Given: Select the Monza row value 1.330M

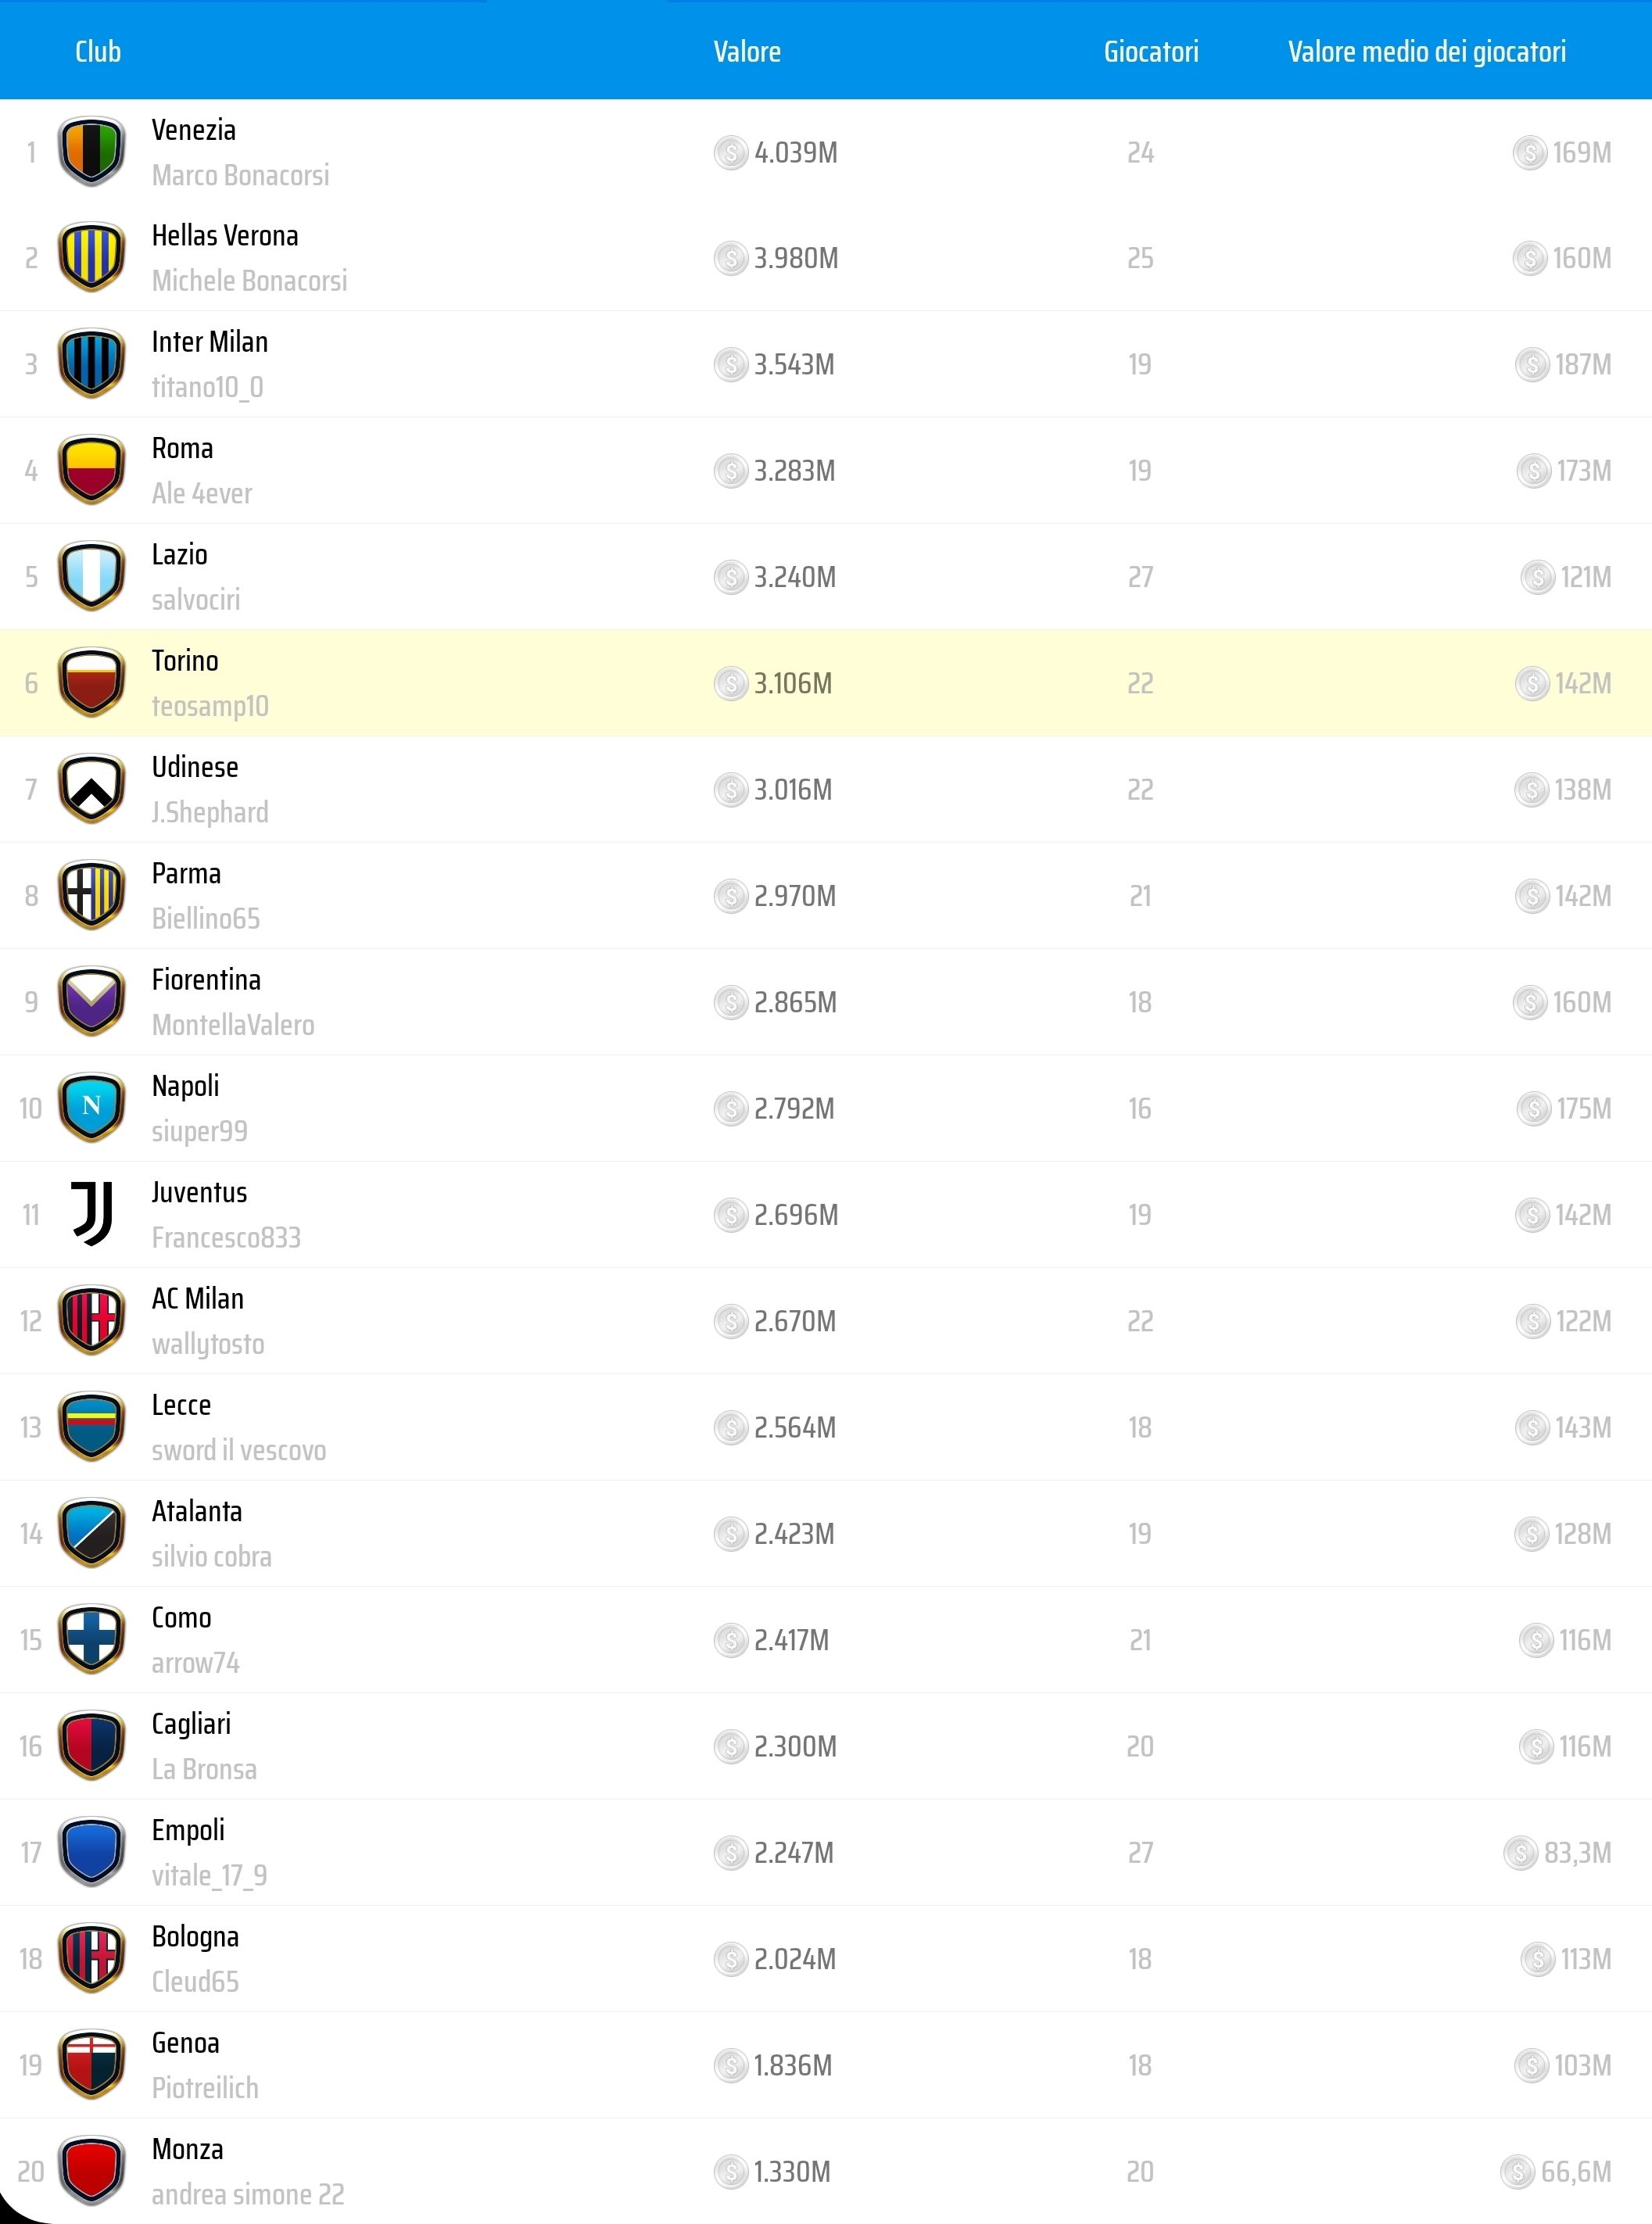Looking at the screenshot, I should click(x=791, y=2171).
